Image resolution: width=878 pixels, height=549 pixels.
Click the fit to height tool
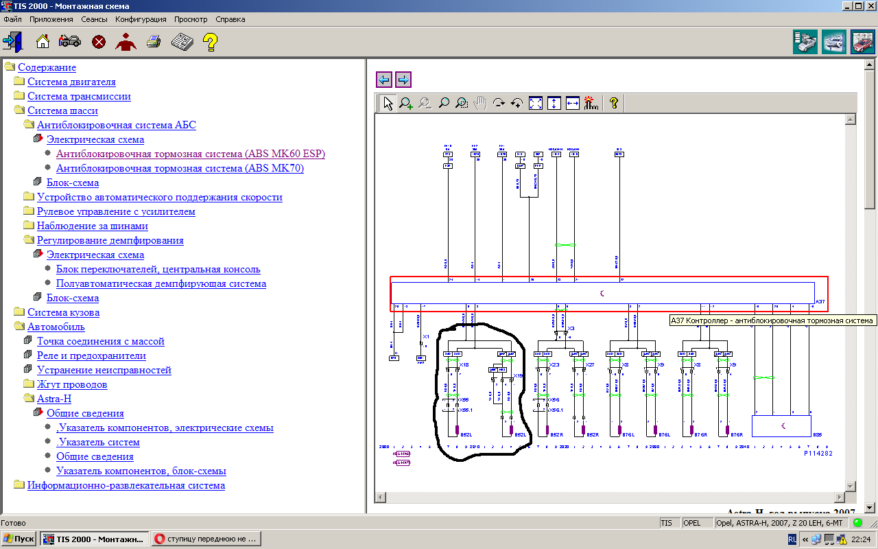(554, 103)
